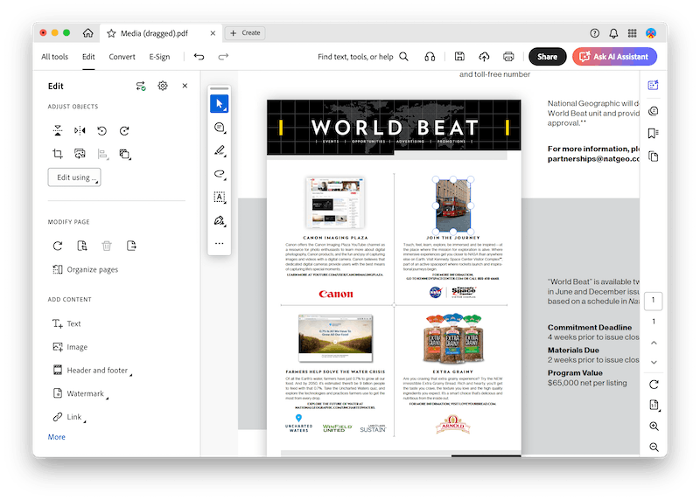Click the More link
The width and height of the screenshot is (700, 500).
[x=56, y=437]
